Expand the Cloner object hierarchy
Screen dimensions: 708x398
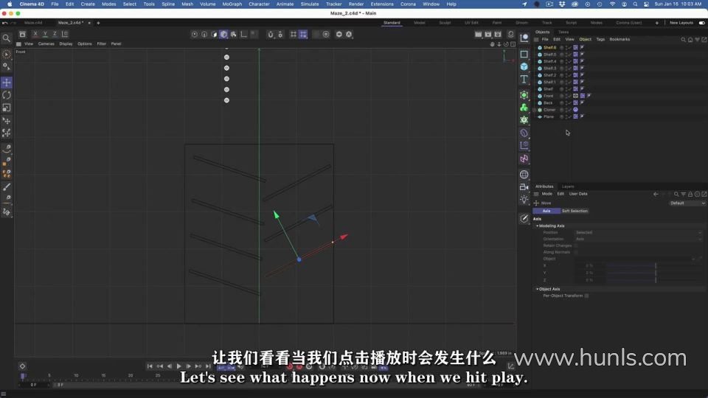pyautogui.click(x=535, y=110)
